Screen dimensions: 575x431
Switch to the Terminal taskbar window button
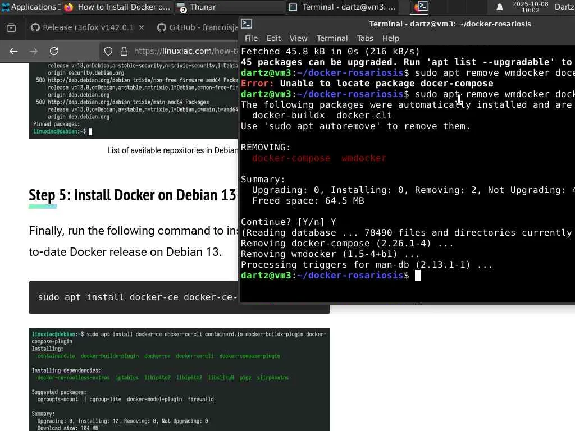[x=342, y=7]
